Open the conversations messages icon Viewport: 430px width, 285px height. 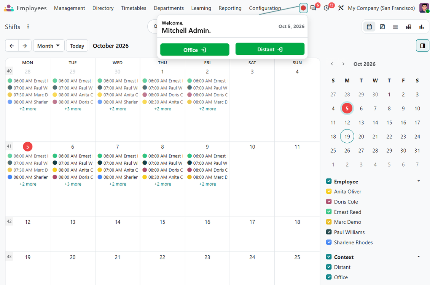pyautogui.click(x=313, y=8)
